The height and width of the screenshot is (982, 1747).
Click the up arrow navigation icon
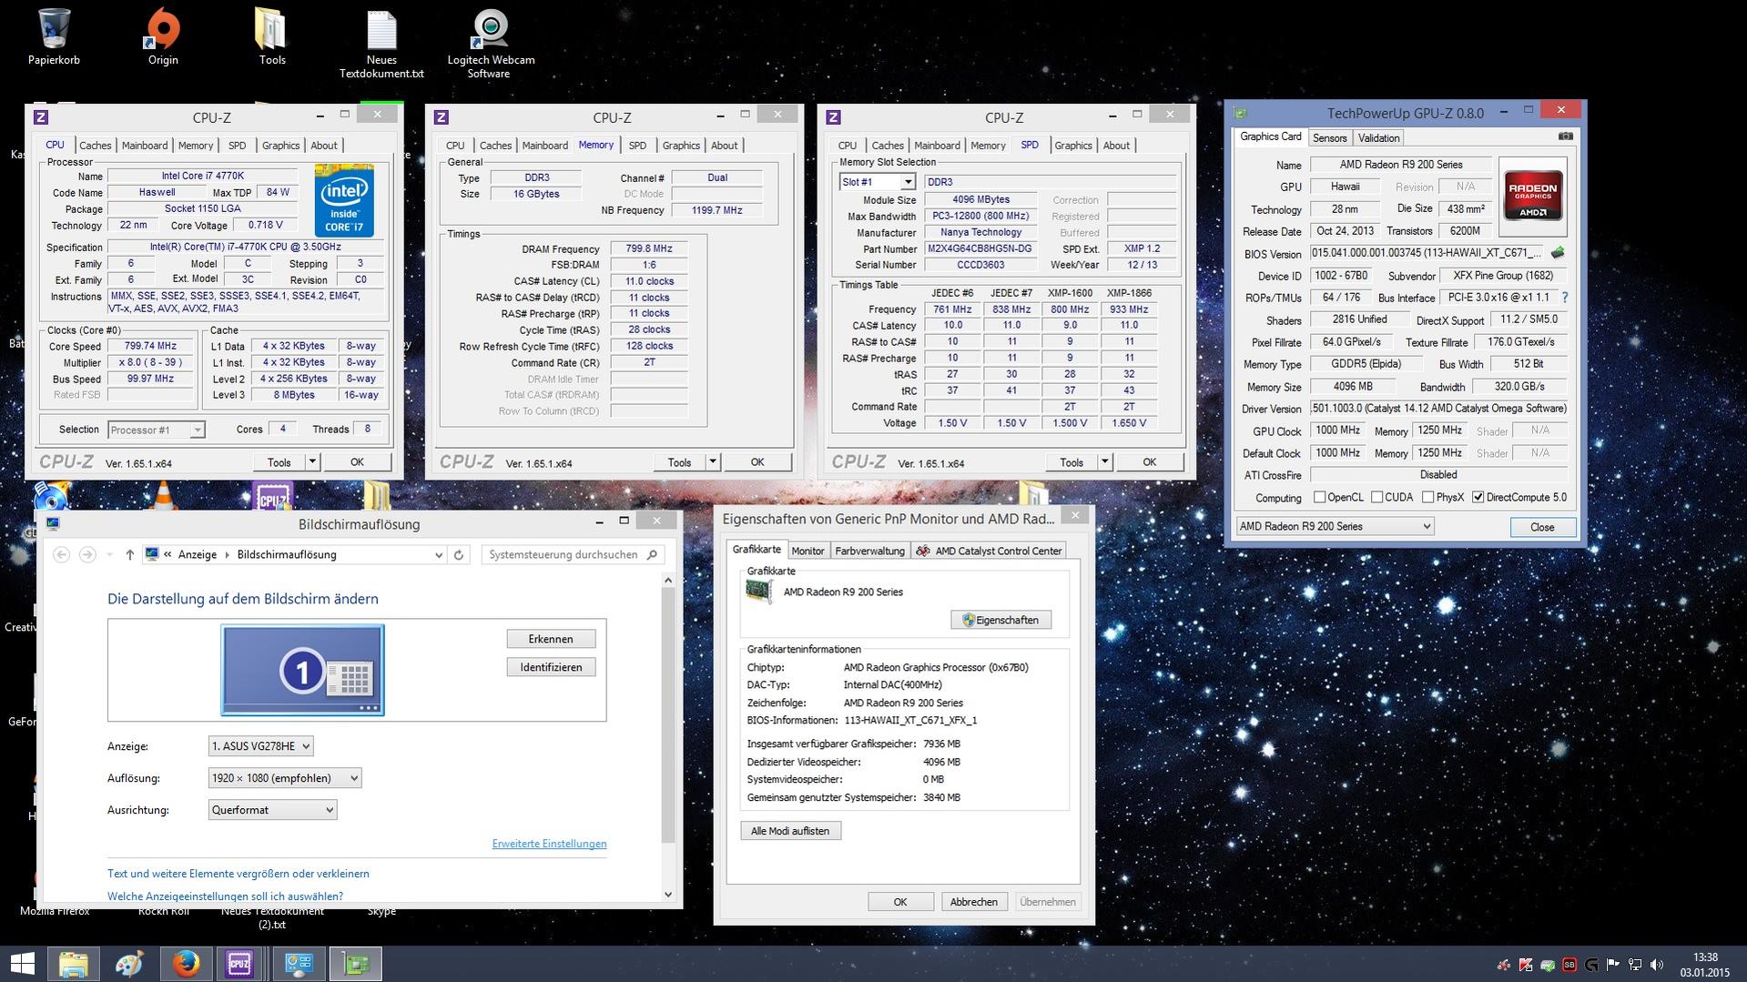129,554
